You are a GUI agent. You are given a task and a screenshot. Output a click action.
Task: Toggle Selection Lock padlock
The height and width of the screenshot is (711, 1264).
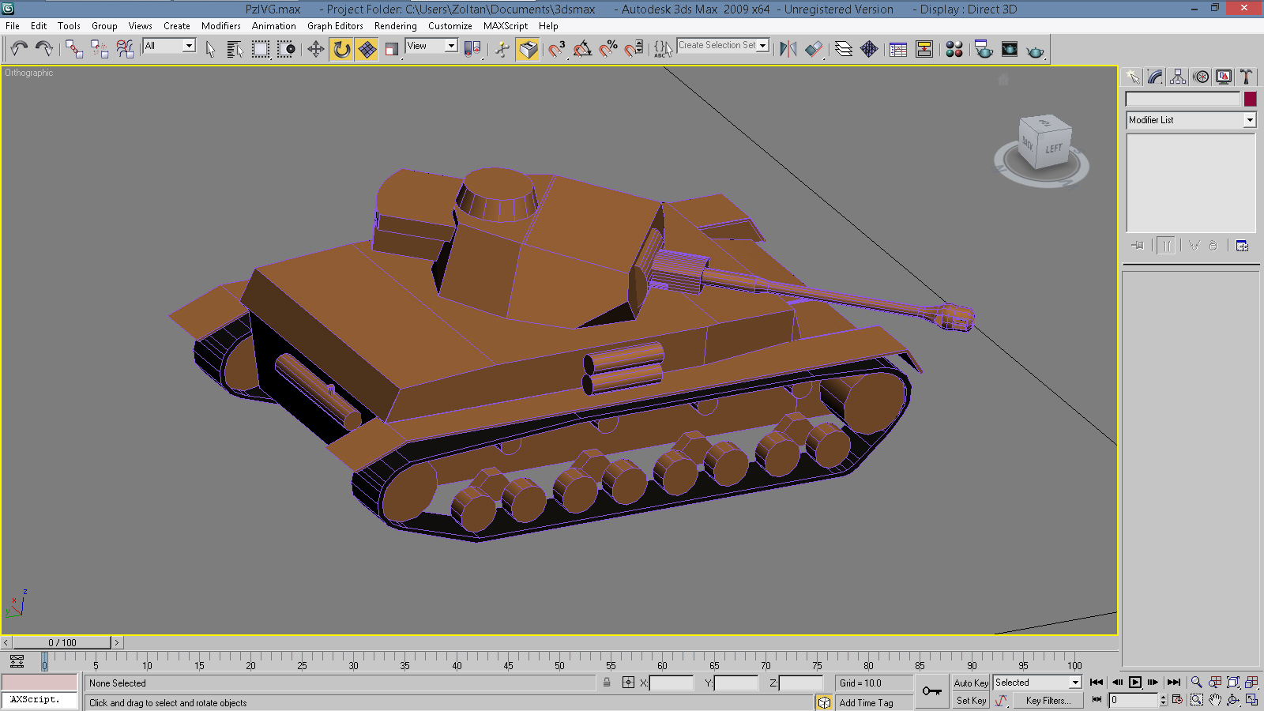(x=607, y=683)
